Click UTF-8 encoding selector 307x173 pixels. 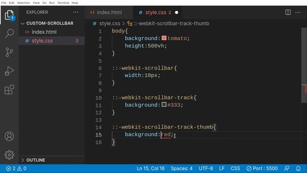(x=206, y=169)
